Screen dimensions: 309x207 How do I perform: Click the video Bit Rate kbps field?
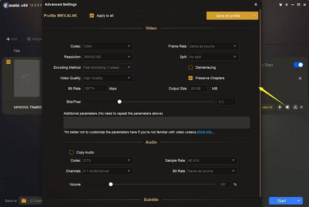point(95,89)
